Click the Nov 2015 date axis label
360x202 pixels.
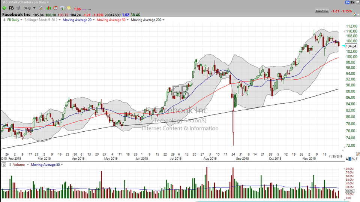[309, 159]
